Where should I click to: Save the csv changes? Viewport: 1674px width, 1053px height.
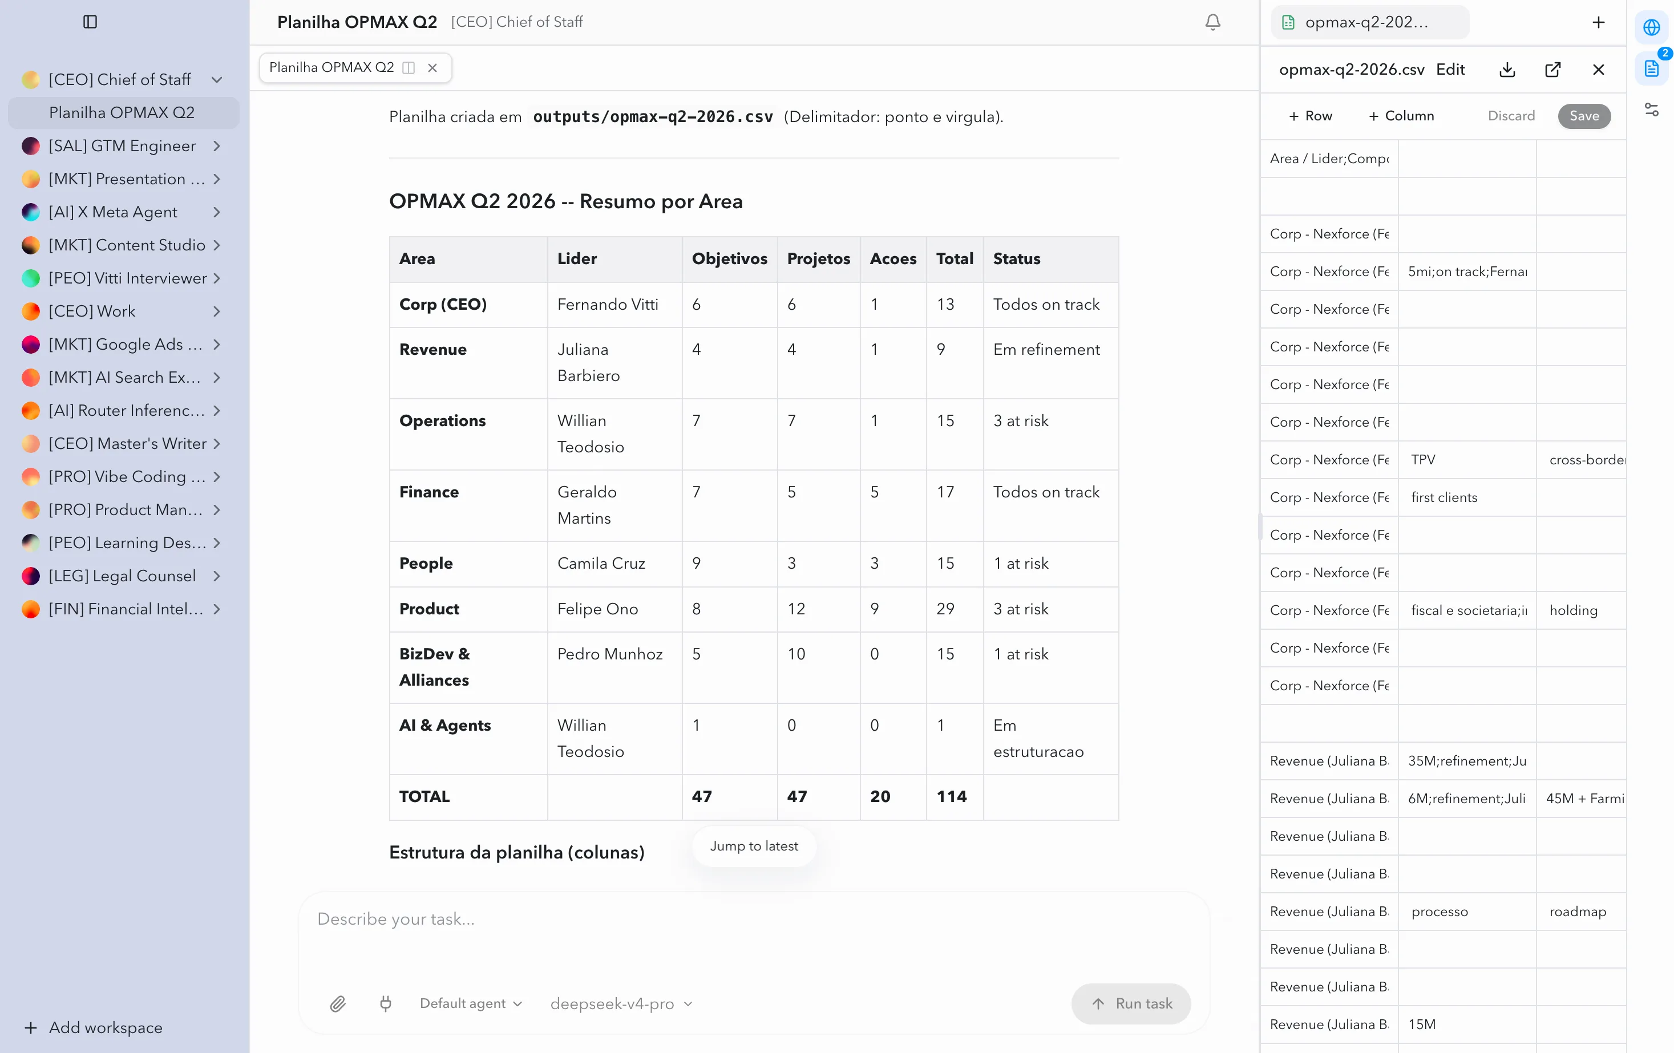pyautogui.click(x=1584, y=116)
